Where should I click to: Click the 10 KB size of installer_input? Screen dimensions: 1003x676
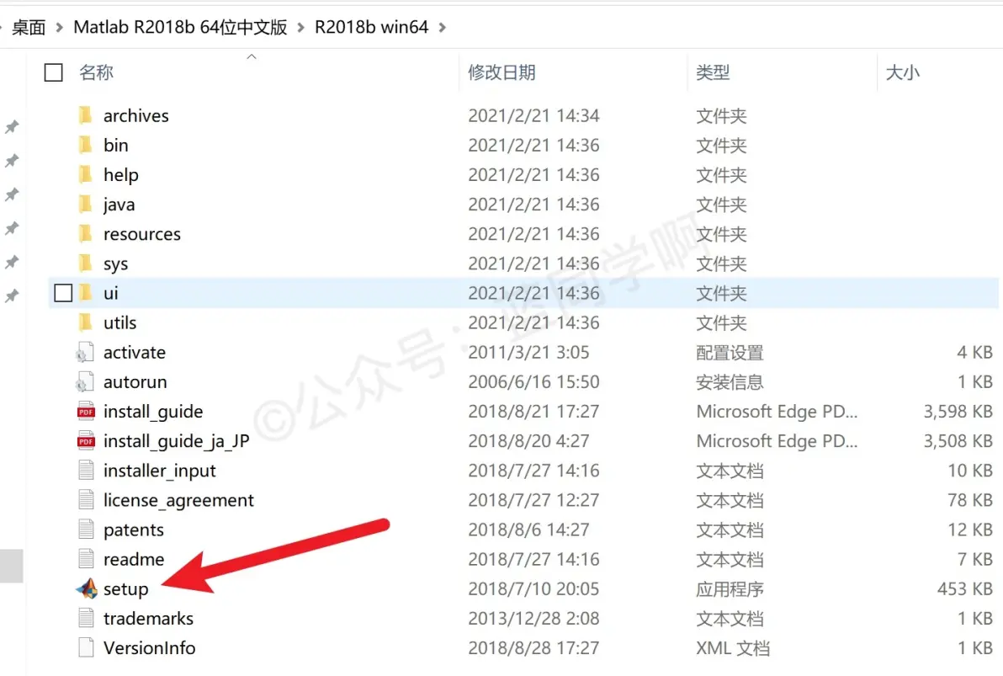coord(970,470)
